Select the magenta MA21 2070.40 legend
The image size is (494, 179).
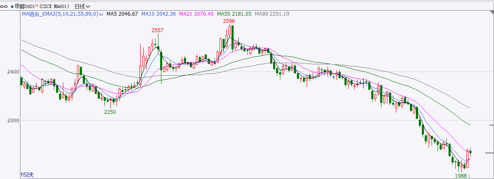196,14
